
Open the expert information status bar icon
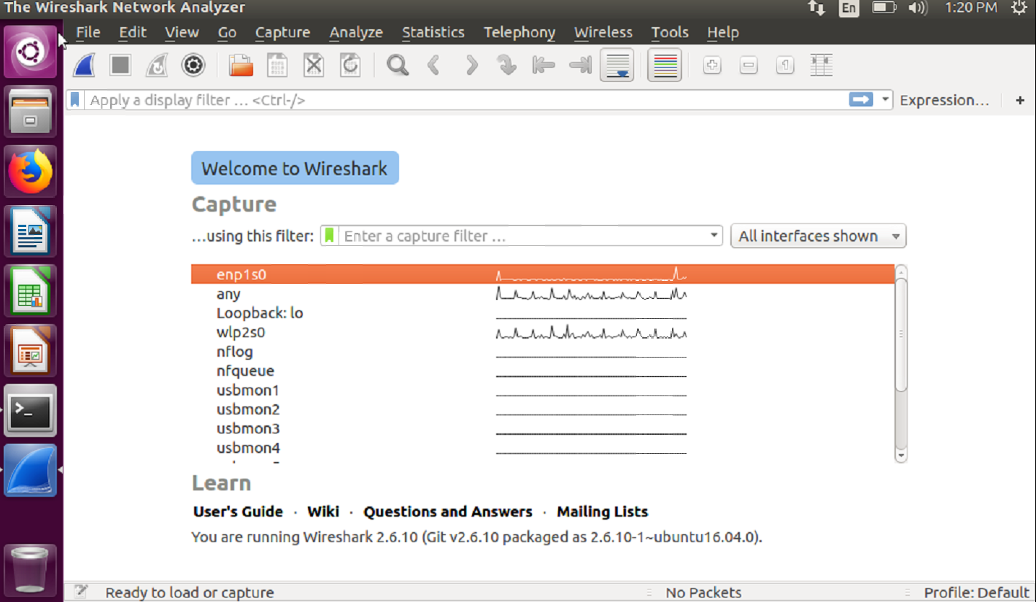[80, 592]
